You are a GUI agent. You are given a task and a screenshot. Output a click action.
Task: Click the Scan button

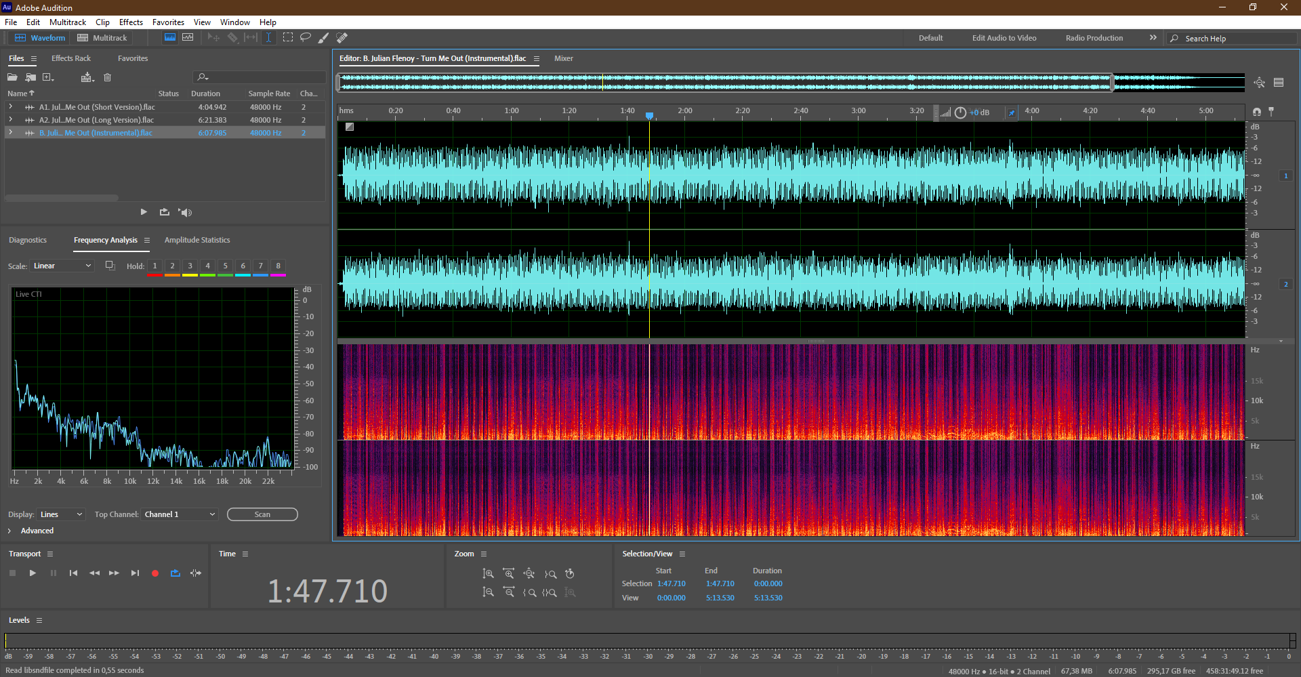pos(262,514)
